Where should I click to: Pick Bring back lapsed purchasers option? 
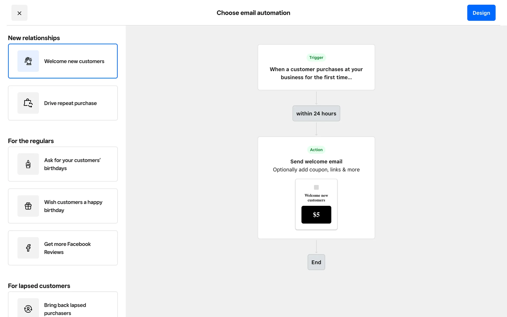(x=65, y=309)
